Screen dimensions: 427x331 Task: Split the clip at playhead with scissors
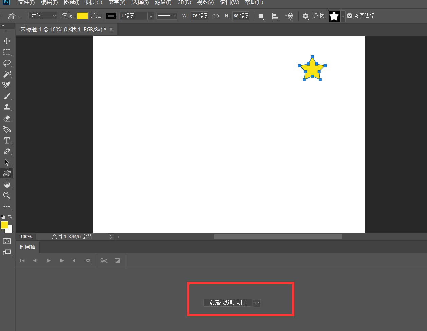point(104,261)
